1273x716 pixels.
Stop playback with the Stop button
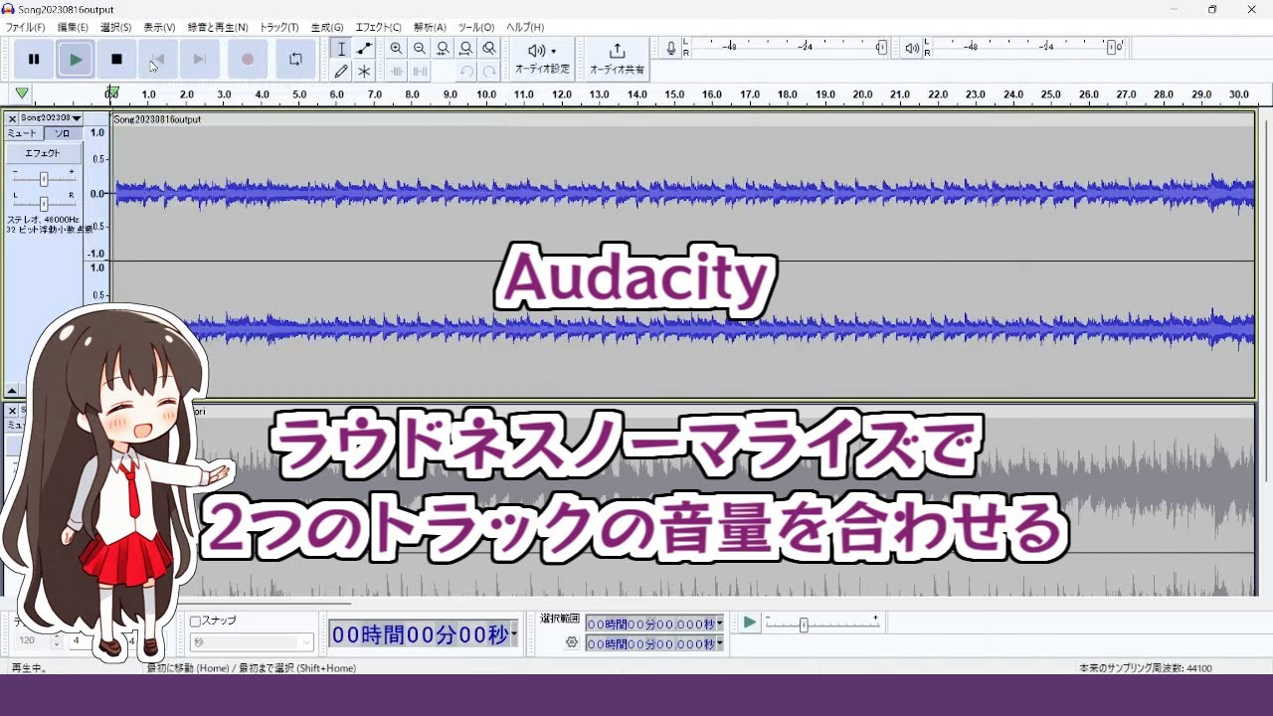click(116, 59)
